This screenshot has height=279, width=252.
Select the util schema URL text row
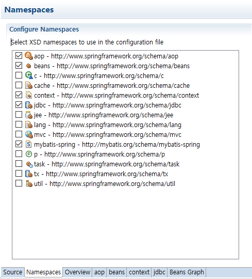(105, 183)
